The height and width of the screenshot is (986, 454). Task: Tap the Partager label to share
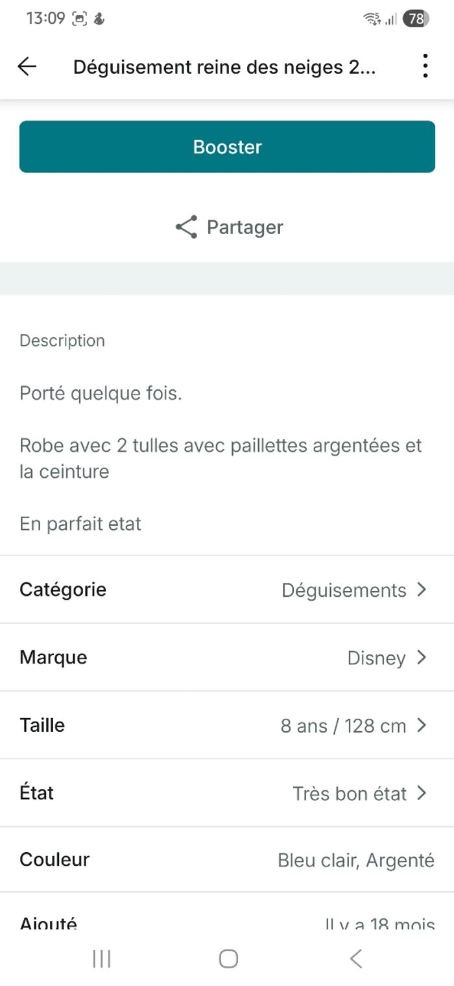point(245,227)
